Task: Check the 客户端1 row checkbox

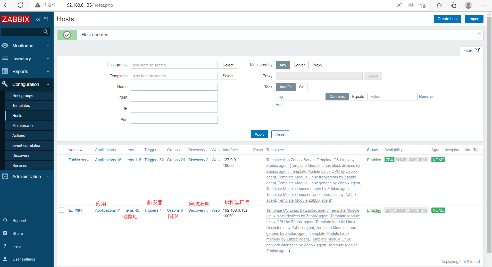Action: [61, 210]
